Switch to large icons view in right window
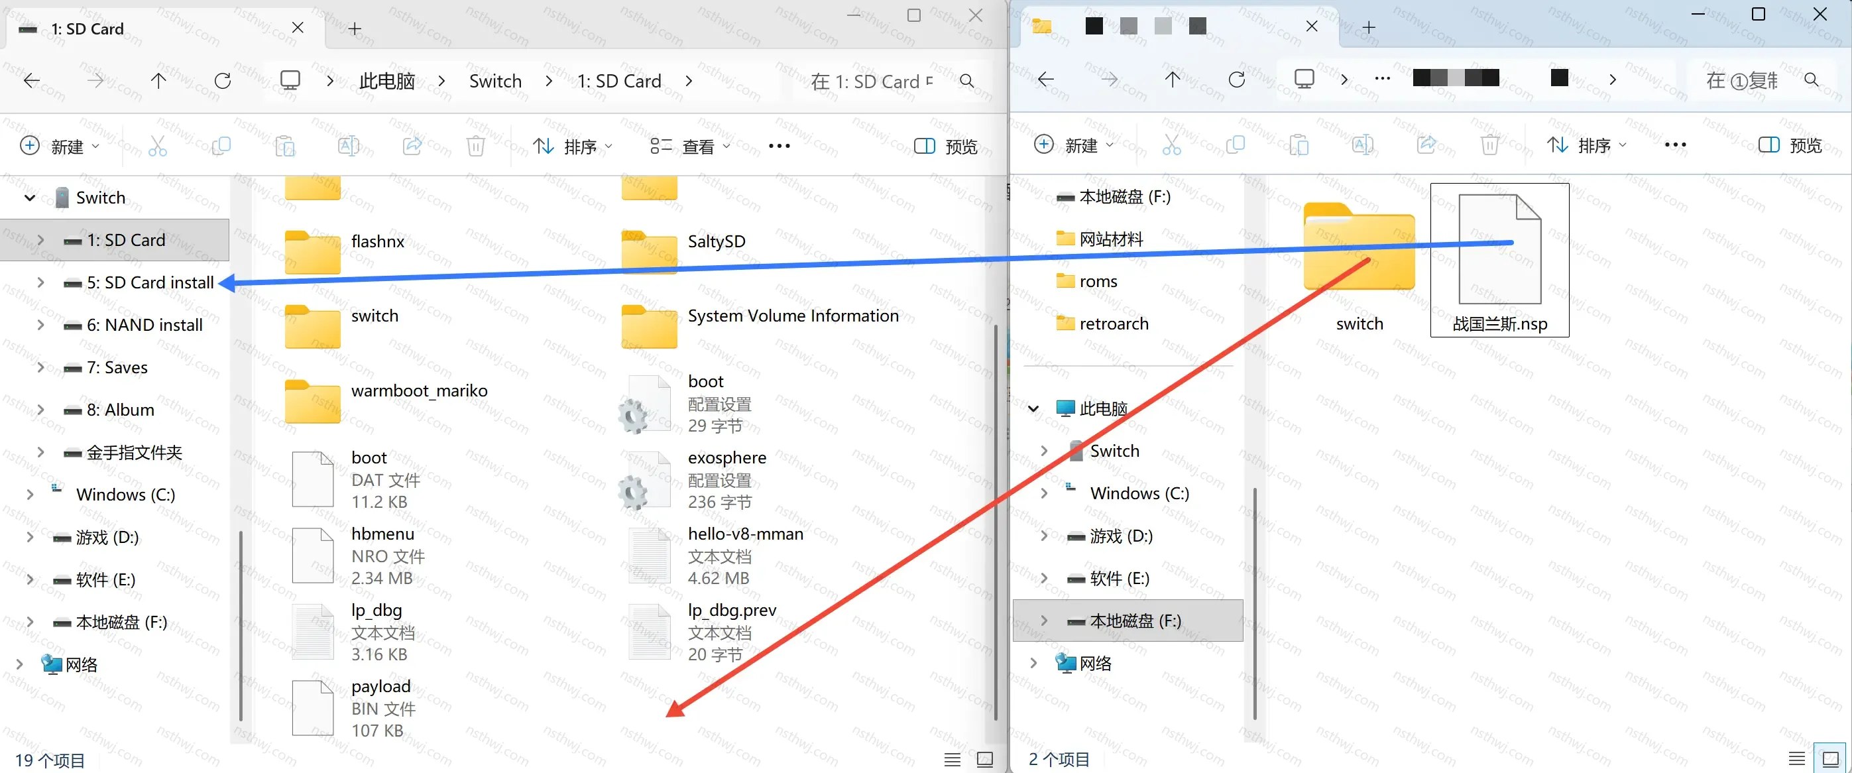 1831,758
